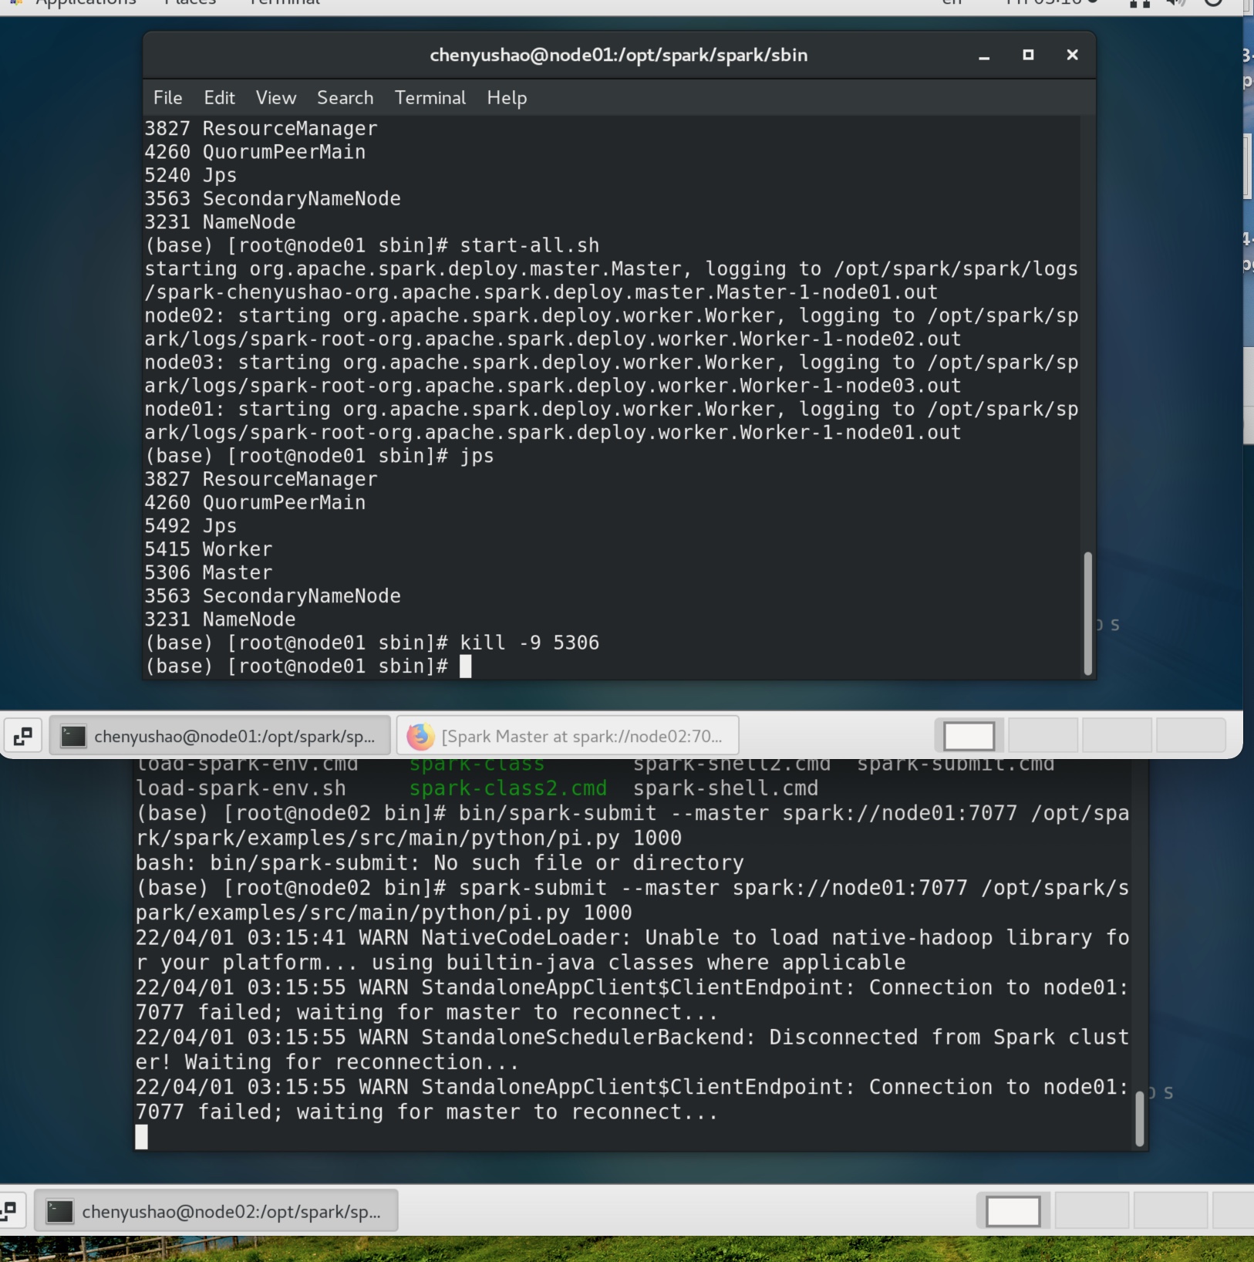This screenshot has width=1254, height=1262.
Task: Select third workspace in lower workspace switcher
Action: coord(1170,1211)
